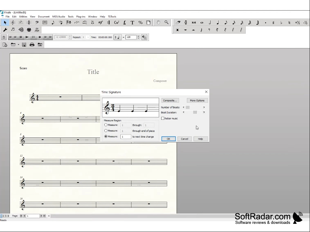Select the Resize percent tool
The height and width of the screenshot is (232, 310).
(x=140, y=23)
